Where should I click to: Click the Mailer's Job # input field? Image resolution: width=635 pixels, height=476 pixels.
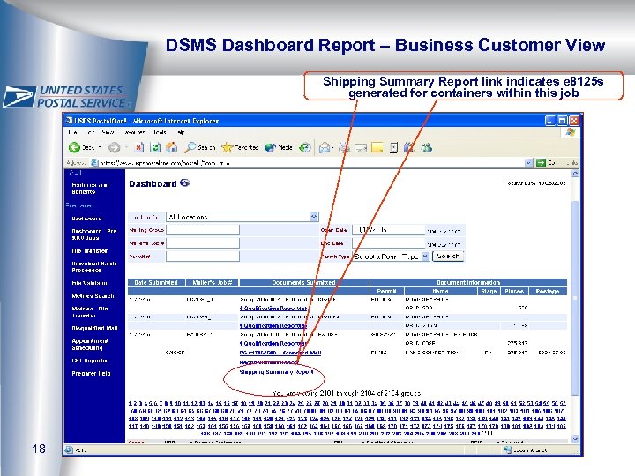coord(203,243)
